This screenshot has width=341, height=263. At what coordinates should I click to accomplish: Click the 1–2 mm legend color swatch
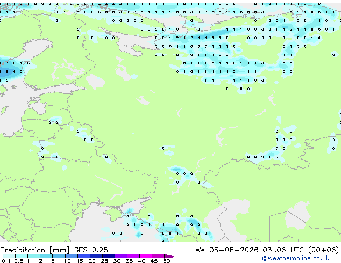[x=34, y=256]
